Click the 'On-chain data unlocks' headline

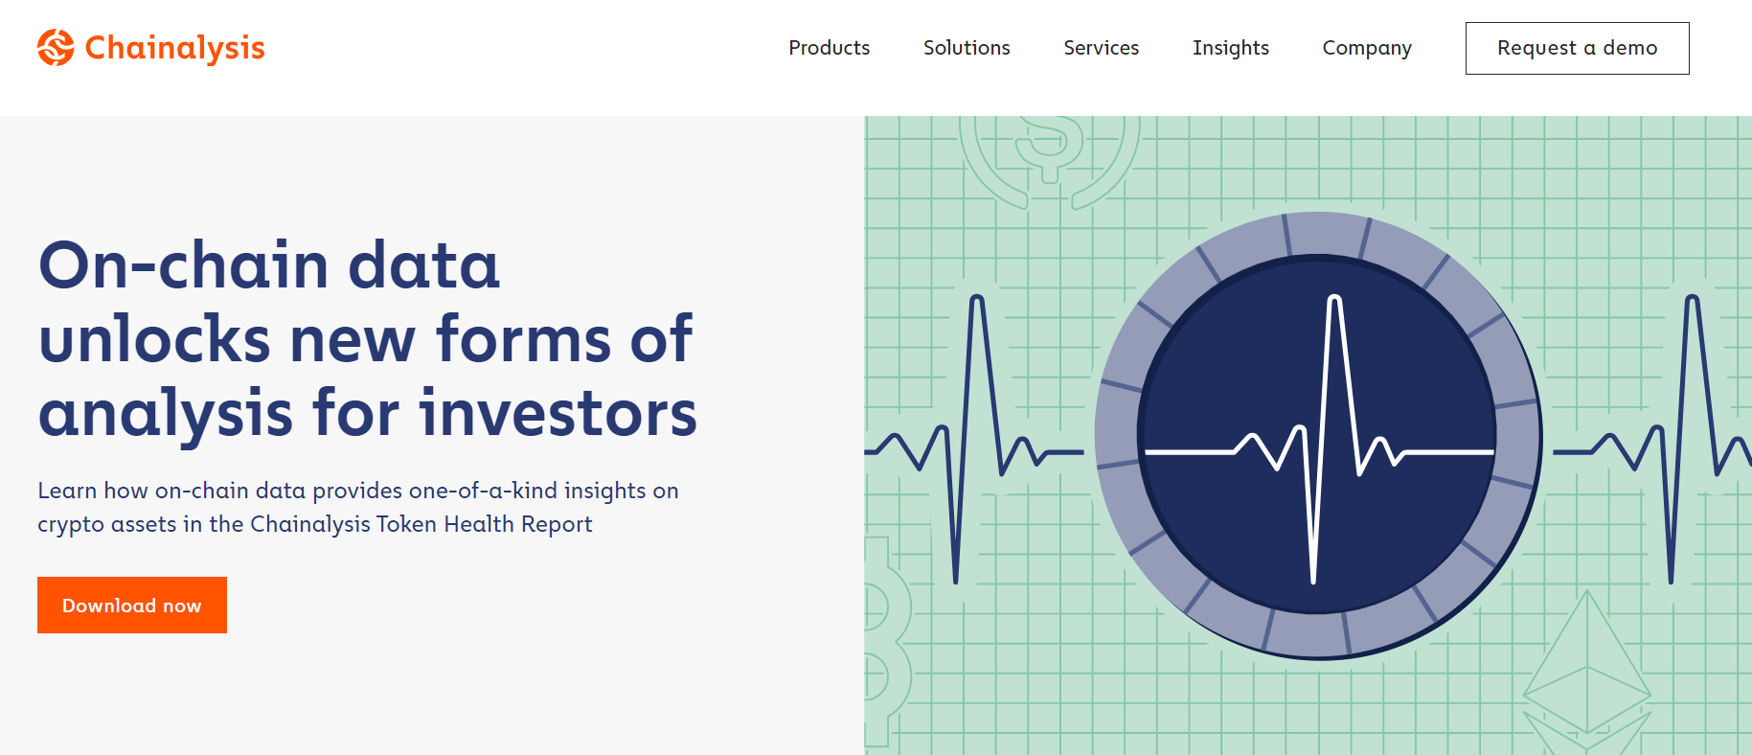(368, 338)
